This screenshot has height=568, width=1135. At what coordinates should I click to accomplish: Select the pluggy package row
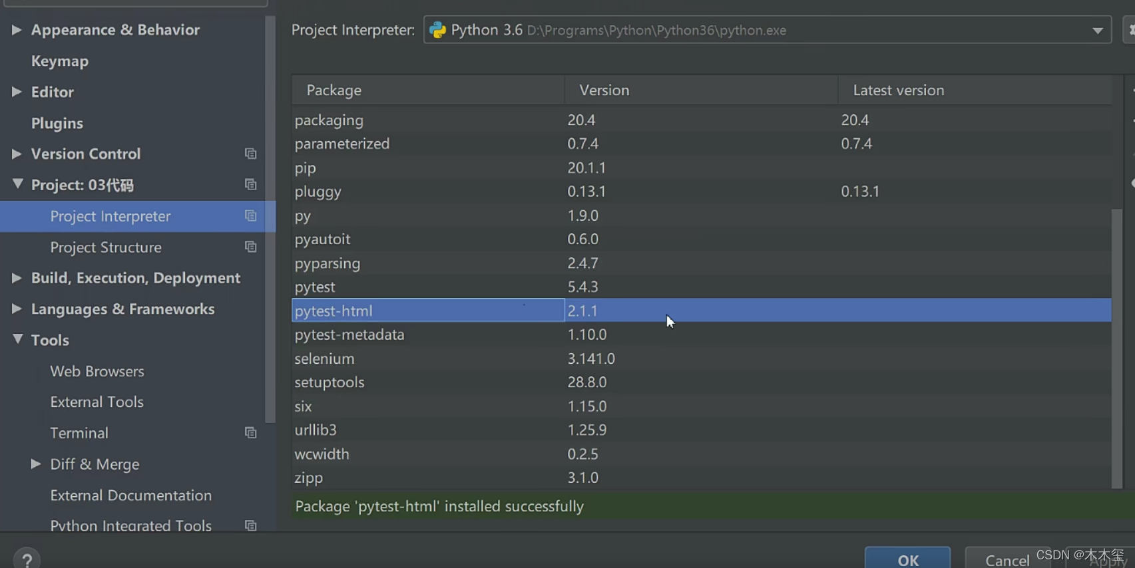pos(702,192)
